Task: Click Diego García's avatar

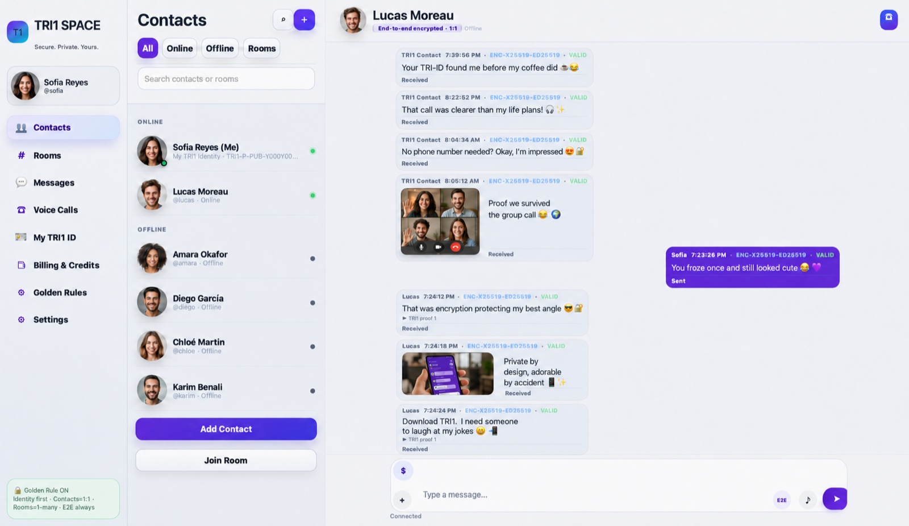Action: pyautogui.click(x=152, y=302)
